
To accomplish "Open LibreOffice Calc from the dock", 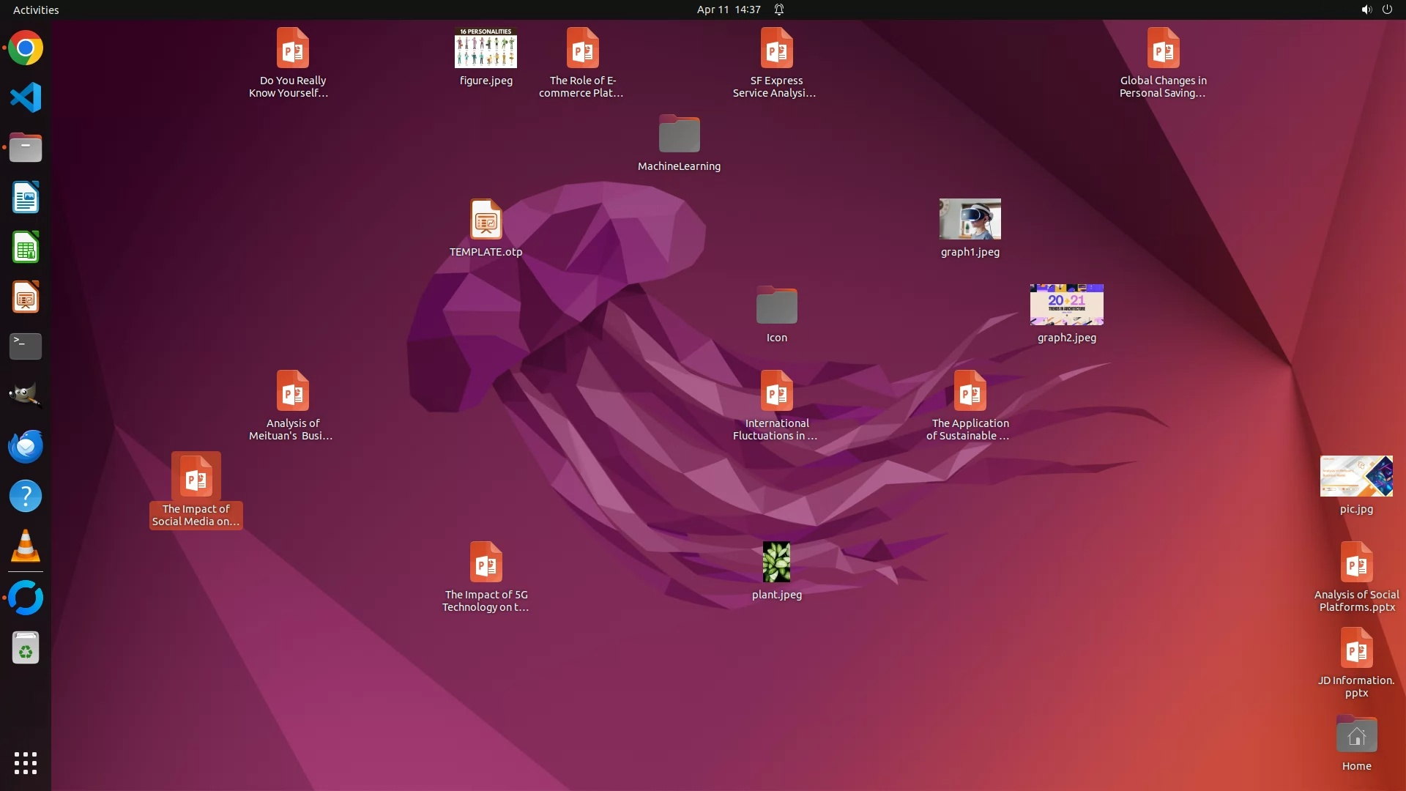I will (x=26, y=248).
